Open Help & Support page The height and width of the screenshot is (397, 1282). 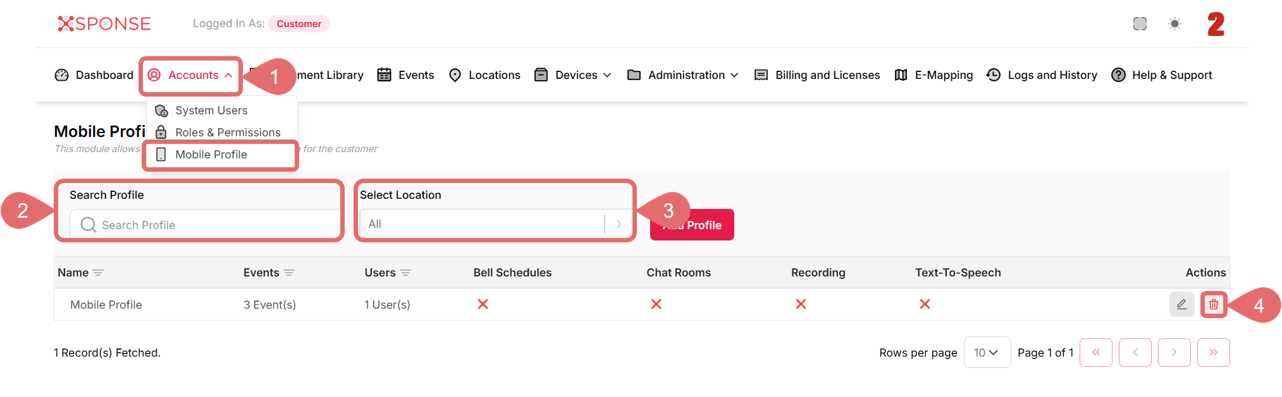[x=1162, y=75]
